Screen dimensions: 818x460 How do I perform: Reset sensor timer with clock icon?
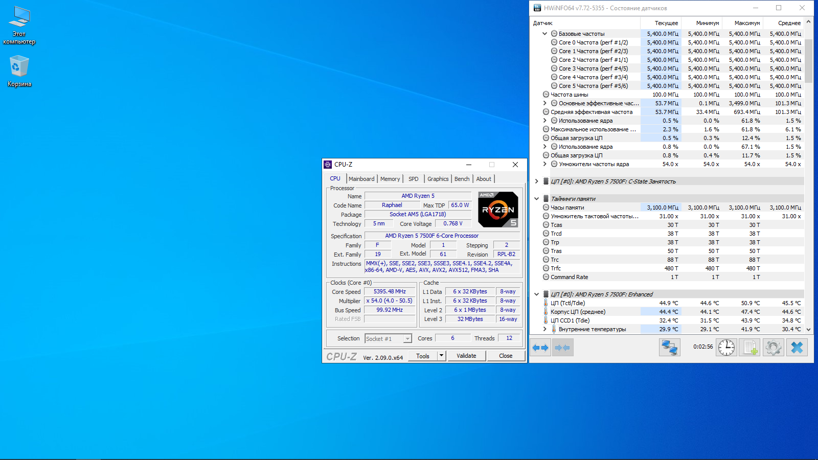click(726, 348)
